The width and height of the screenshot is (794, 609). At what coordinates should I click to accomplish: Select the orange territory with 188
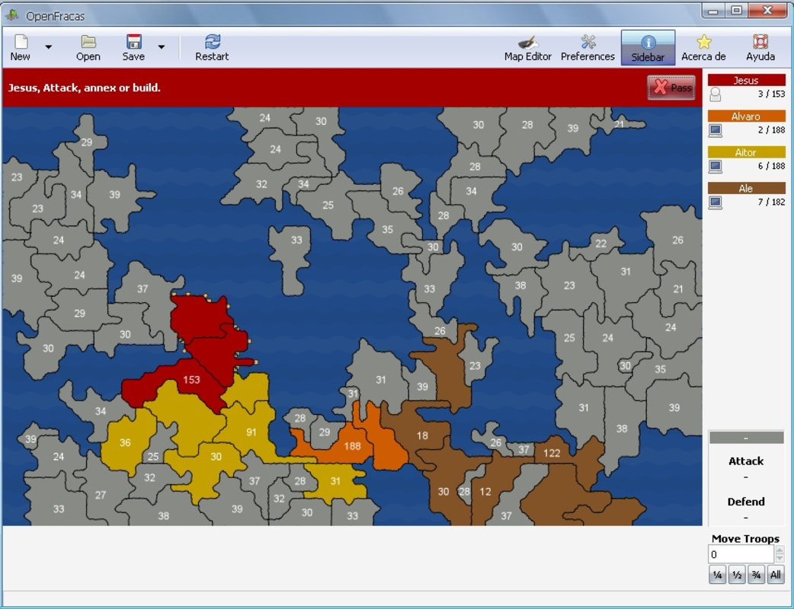pyautogui.click(x=353, y=446)
